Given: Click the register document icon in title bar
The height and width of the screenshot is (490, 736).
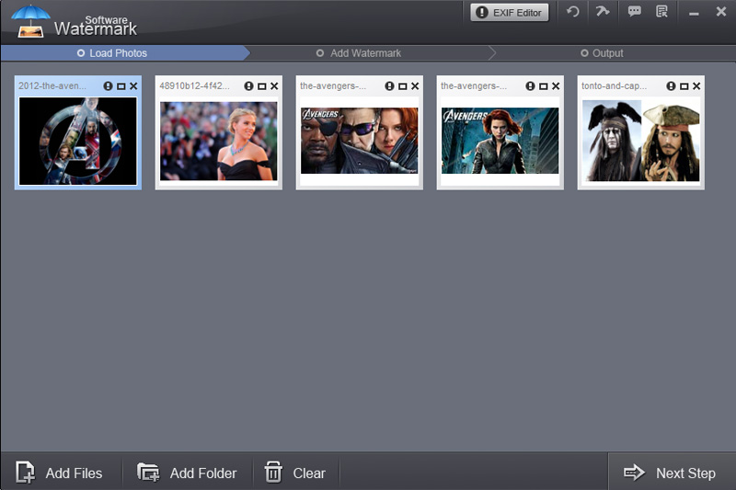Looking at the screenshot, I should pos(661,12).
